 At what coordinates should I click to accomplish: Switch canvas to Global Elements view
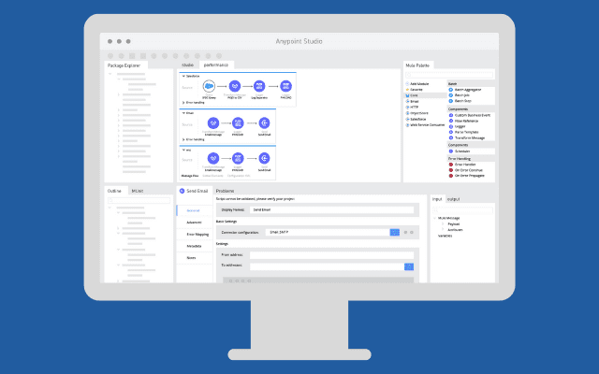click(x=212, y=176)
